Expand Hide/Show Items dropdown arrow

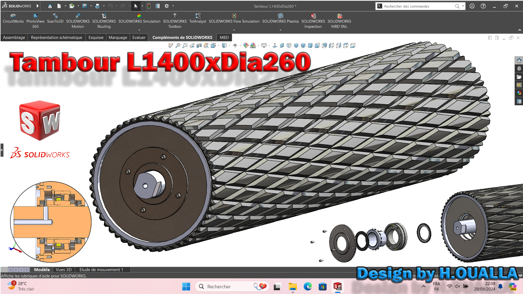240,45
